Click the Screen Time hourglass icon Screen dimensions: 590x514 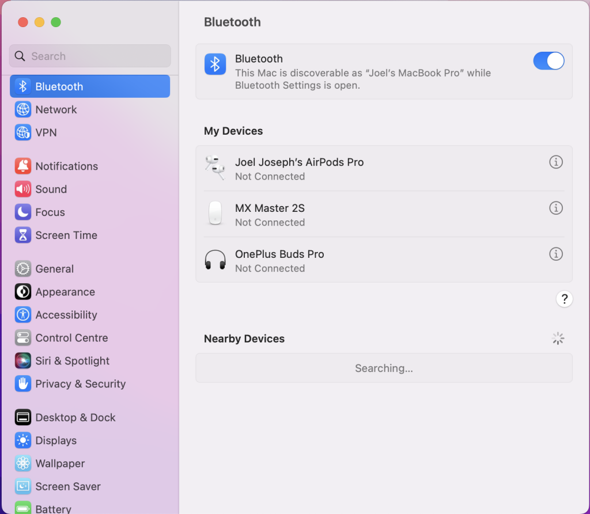coord(23,235)
